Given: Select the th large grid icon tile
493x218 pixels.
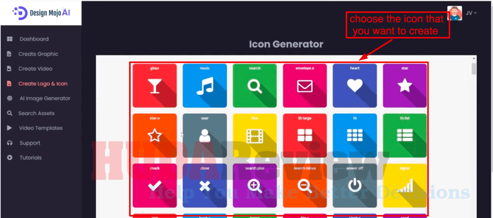Looking at the screenshot, I should click(x=305, y=136).
